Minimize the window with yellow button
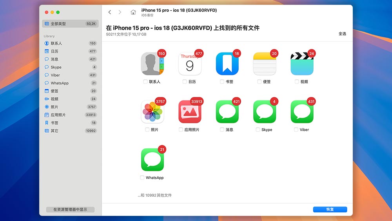Viewport: 392px width, 221px height. click(52, 12)
